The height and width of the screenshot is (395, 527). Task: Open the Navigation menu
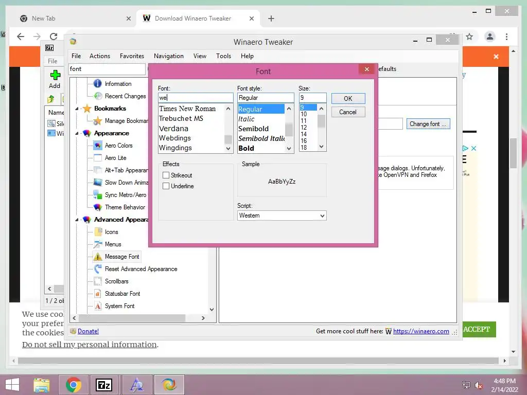tap(169, 56)
